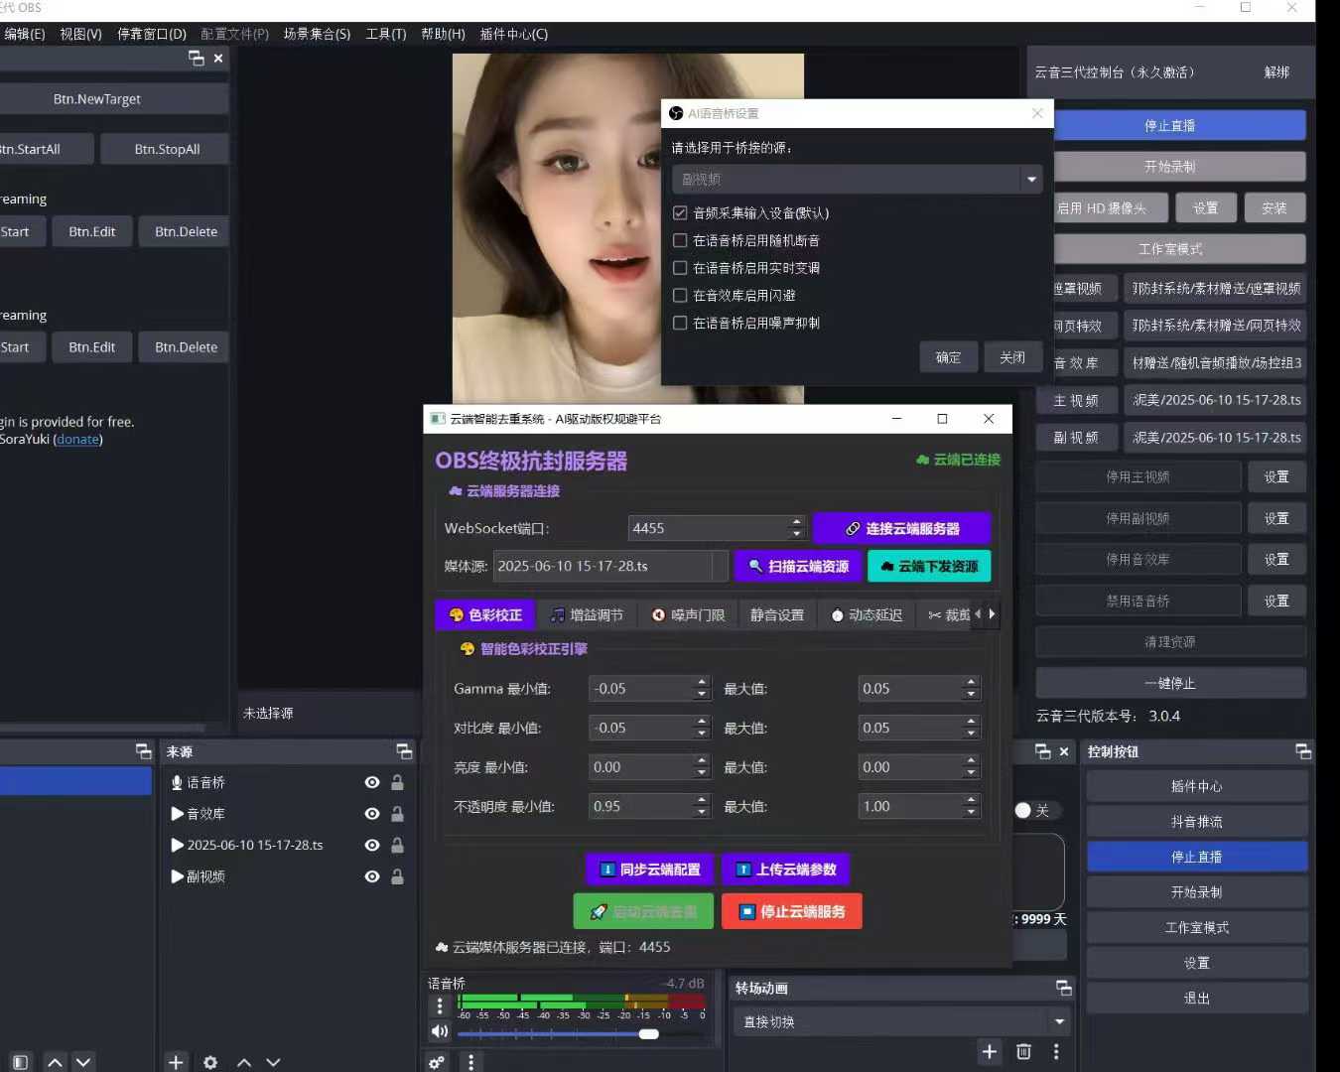Add a new source with plus icon

pyautogui.click(x=176, y=1062)
